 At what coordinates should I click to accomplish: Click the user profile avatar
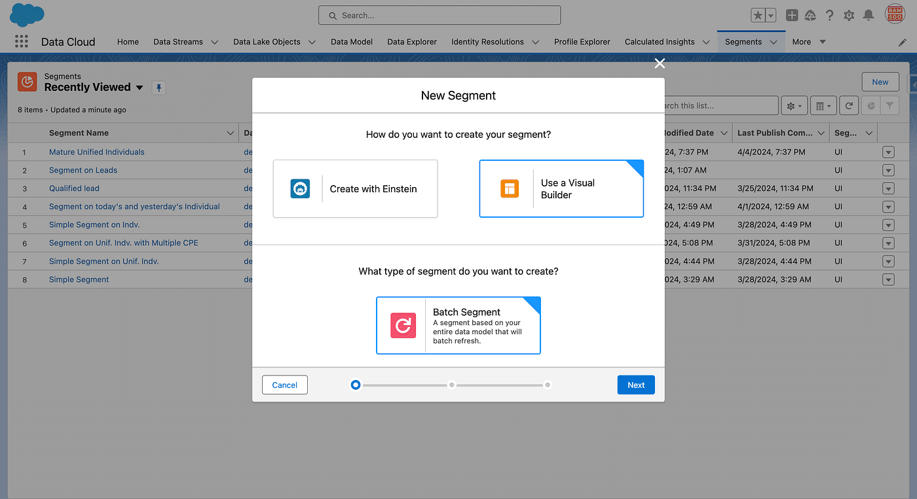(895, 14)
